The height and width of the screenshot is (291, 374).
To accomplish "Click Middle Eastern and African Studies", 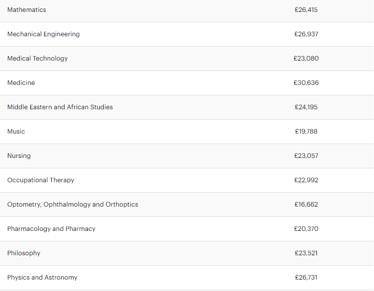I will click(60, 107).
